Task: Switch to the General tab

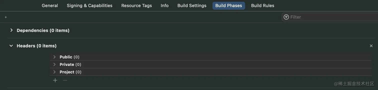Action: tap(50, 5)
